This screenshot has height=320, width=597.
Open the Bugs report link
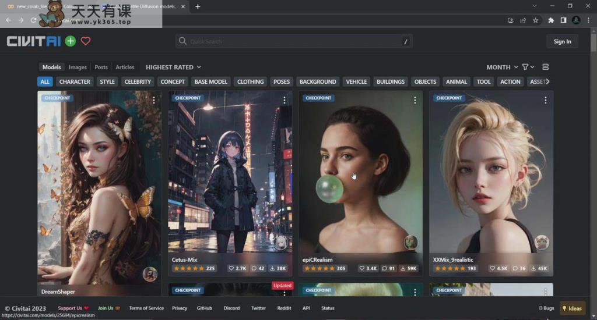tap(547, 308)
